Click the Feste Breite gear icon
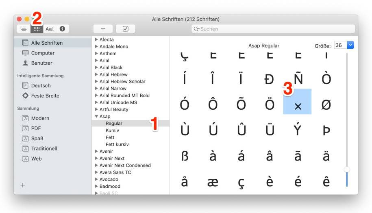 (25, 96)
